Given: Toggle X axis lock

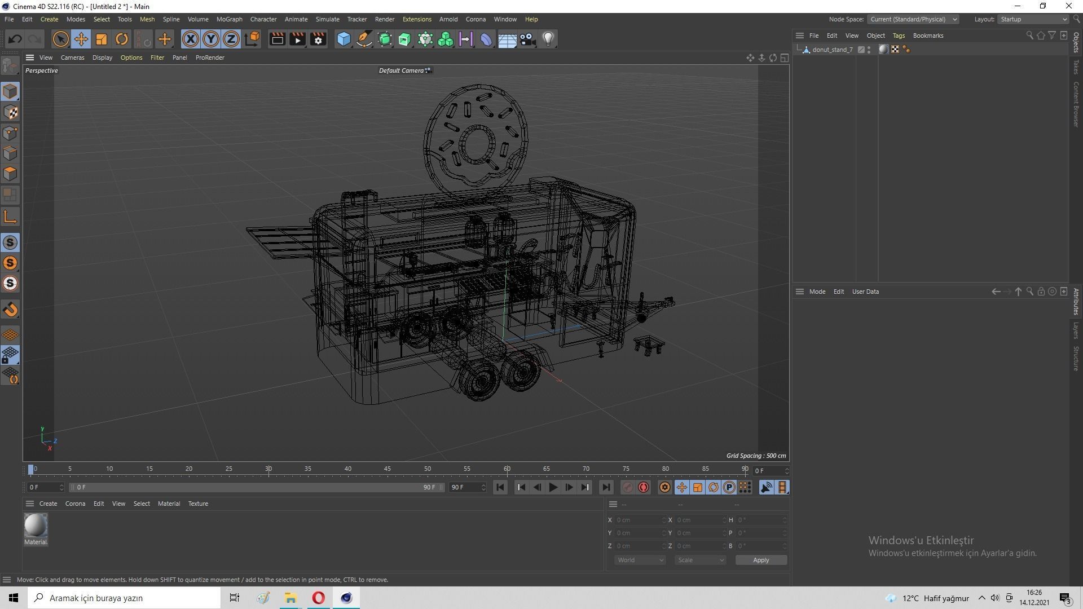Looking at the screenshot, I should 191,39.
